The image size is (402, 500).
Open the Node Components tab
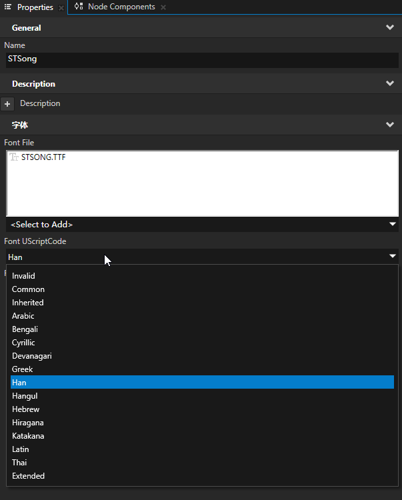(121, 7)
